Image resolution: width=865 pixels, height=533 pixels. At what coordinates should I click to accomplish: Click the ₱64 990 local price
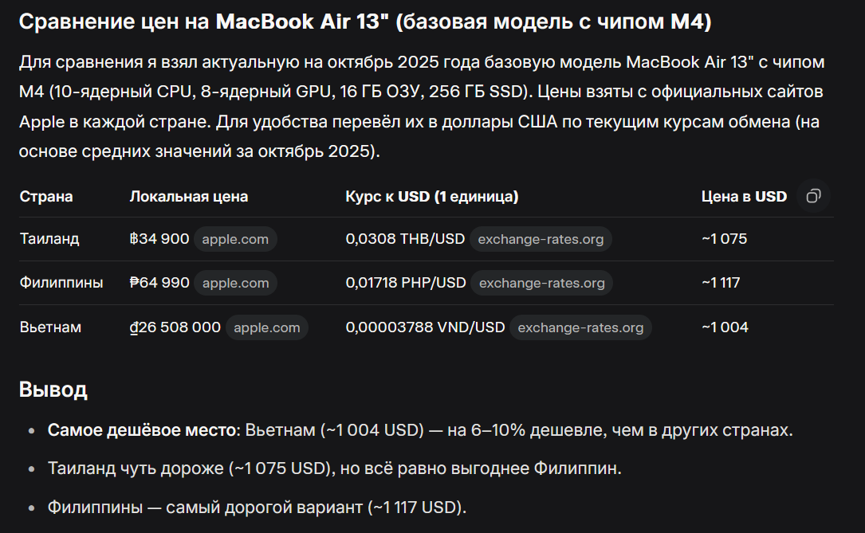pos(159,283)
